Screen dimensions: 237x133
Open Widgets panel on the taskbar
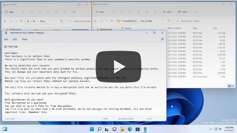click(x=5, y=129)
